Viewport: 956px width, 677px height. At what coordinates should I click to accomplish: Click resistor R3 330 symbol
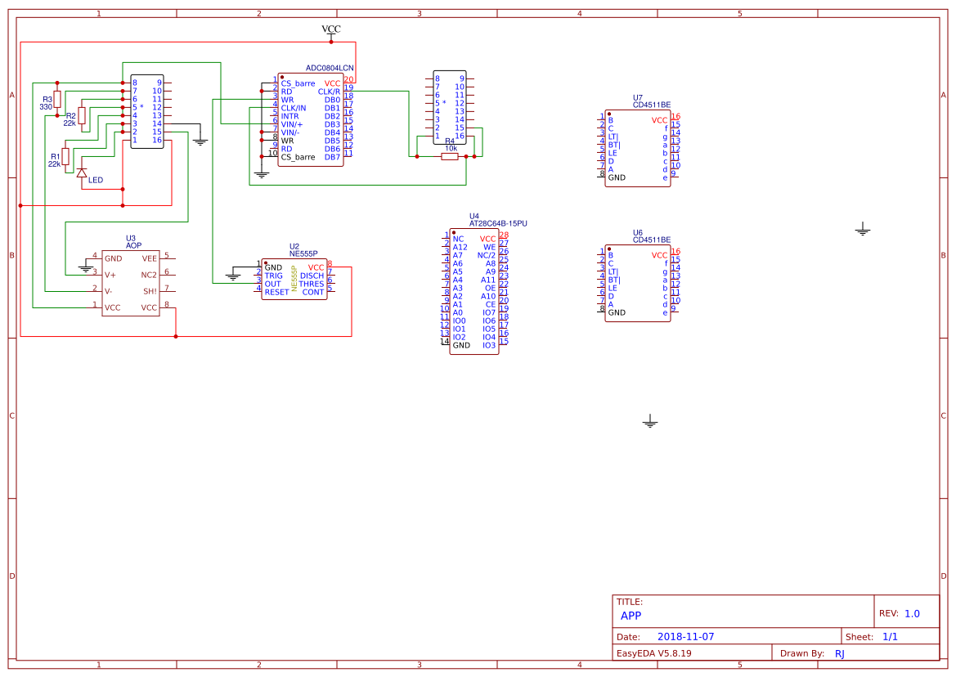point(57,99)
